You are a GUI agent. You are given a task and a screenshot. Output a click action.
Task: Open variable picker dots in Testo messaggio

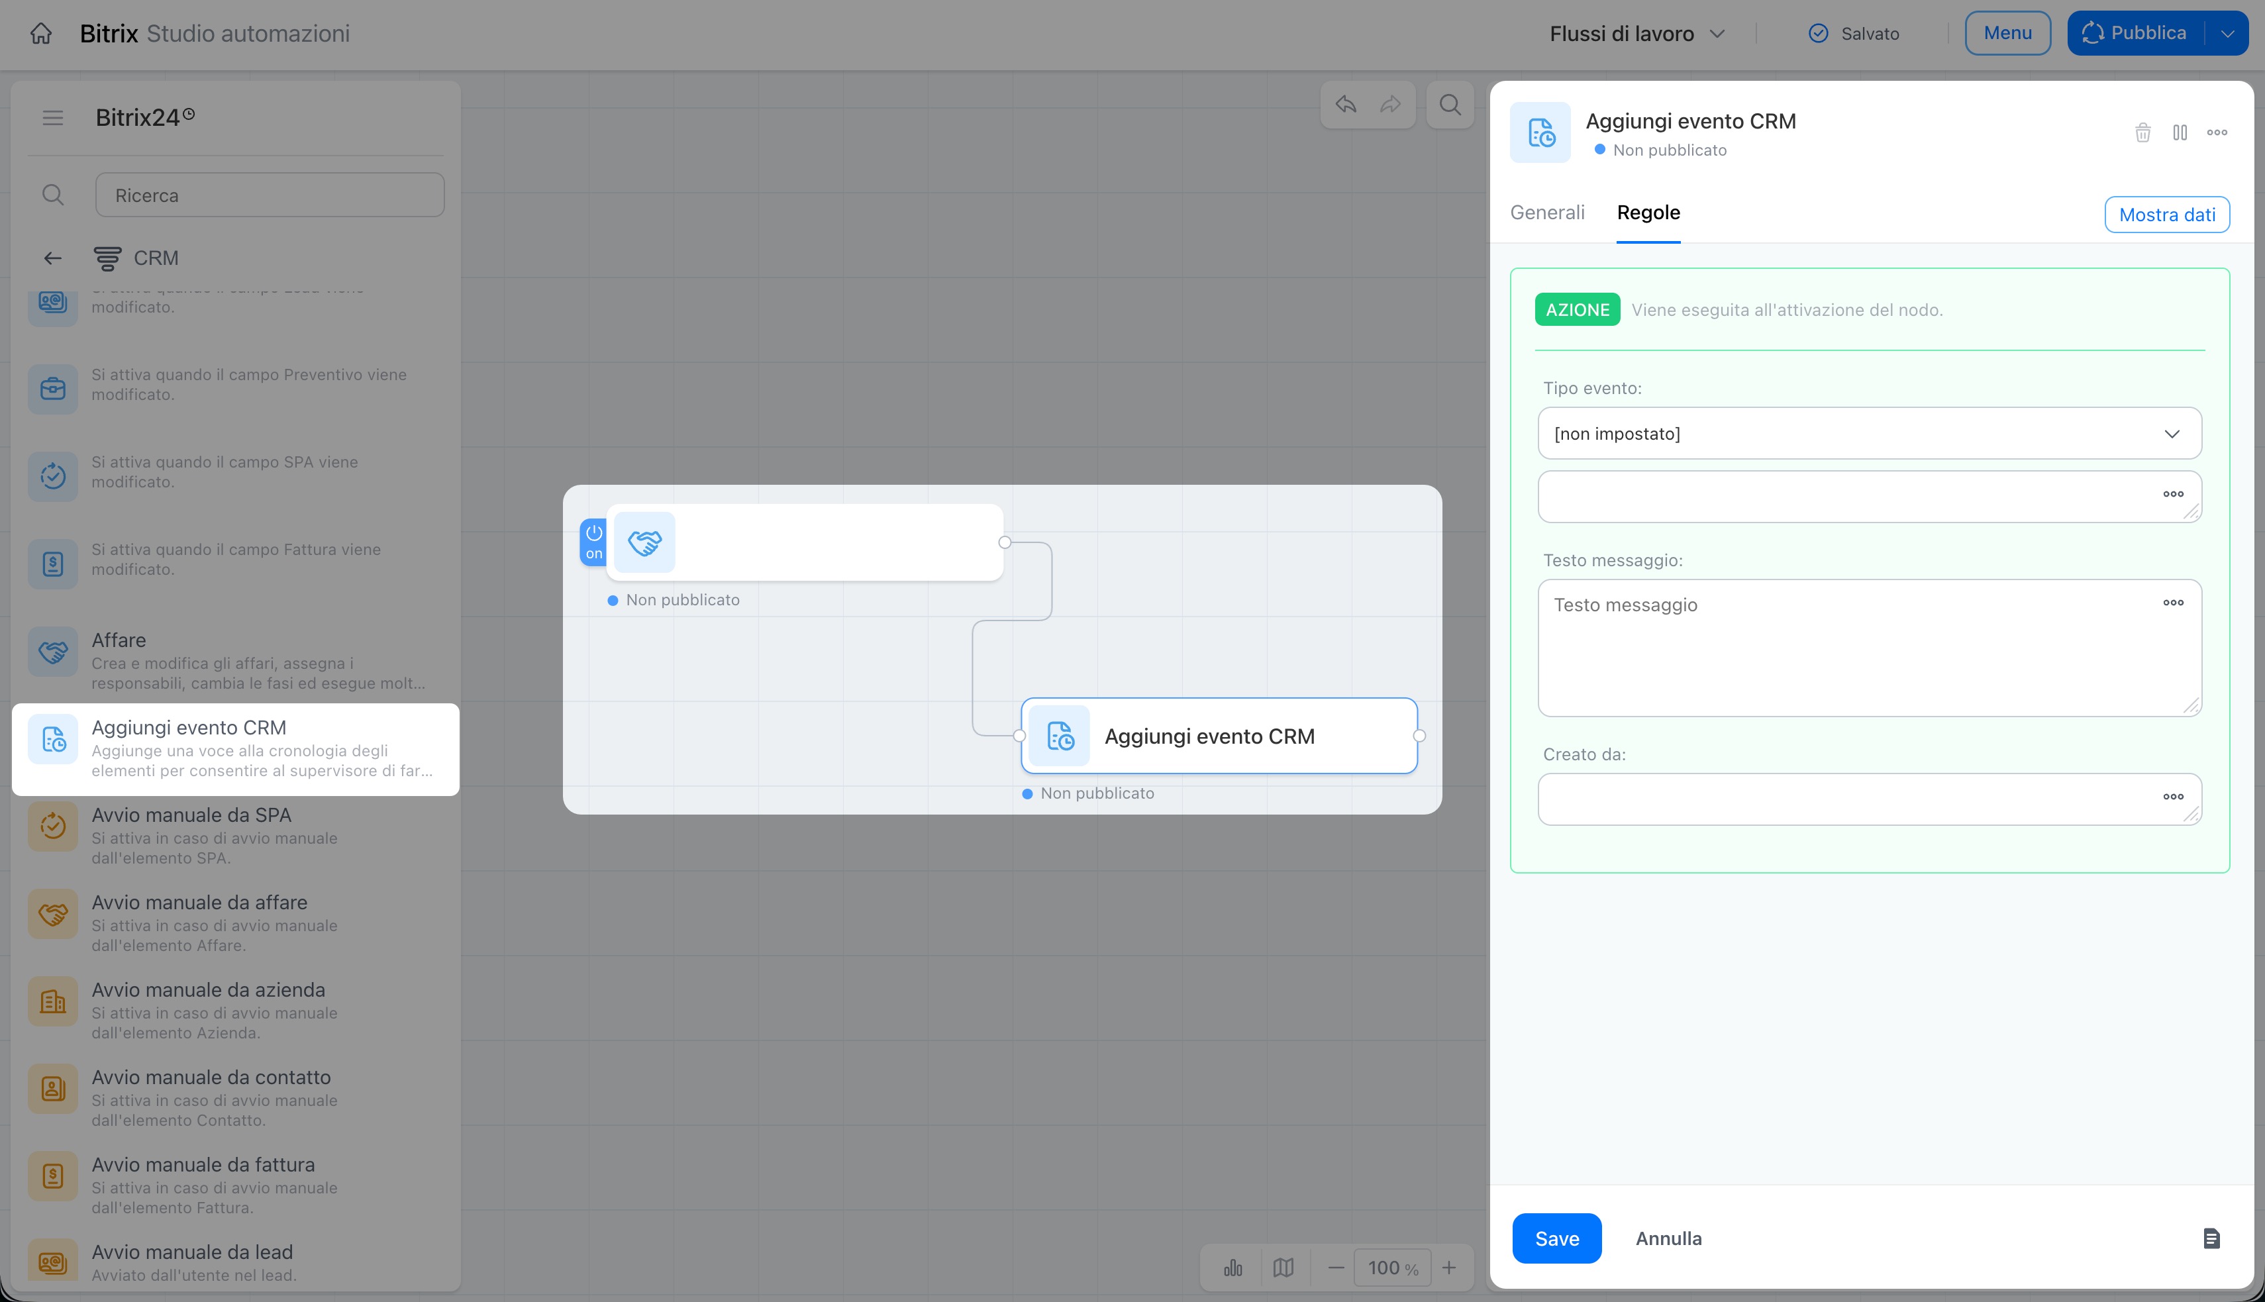(2173, 603)
